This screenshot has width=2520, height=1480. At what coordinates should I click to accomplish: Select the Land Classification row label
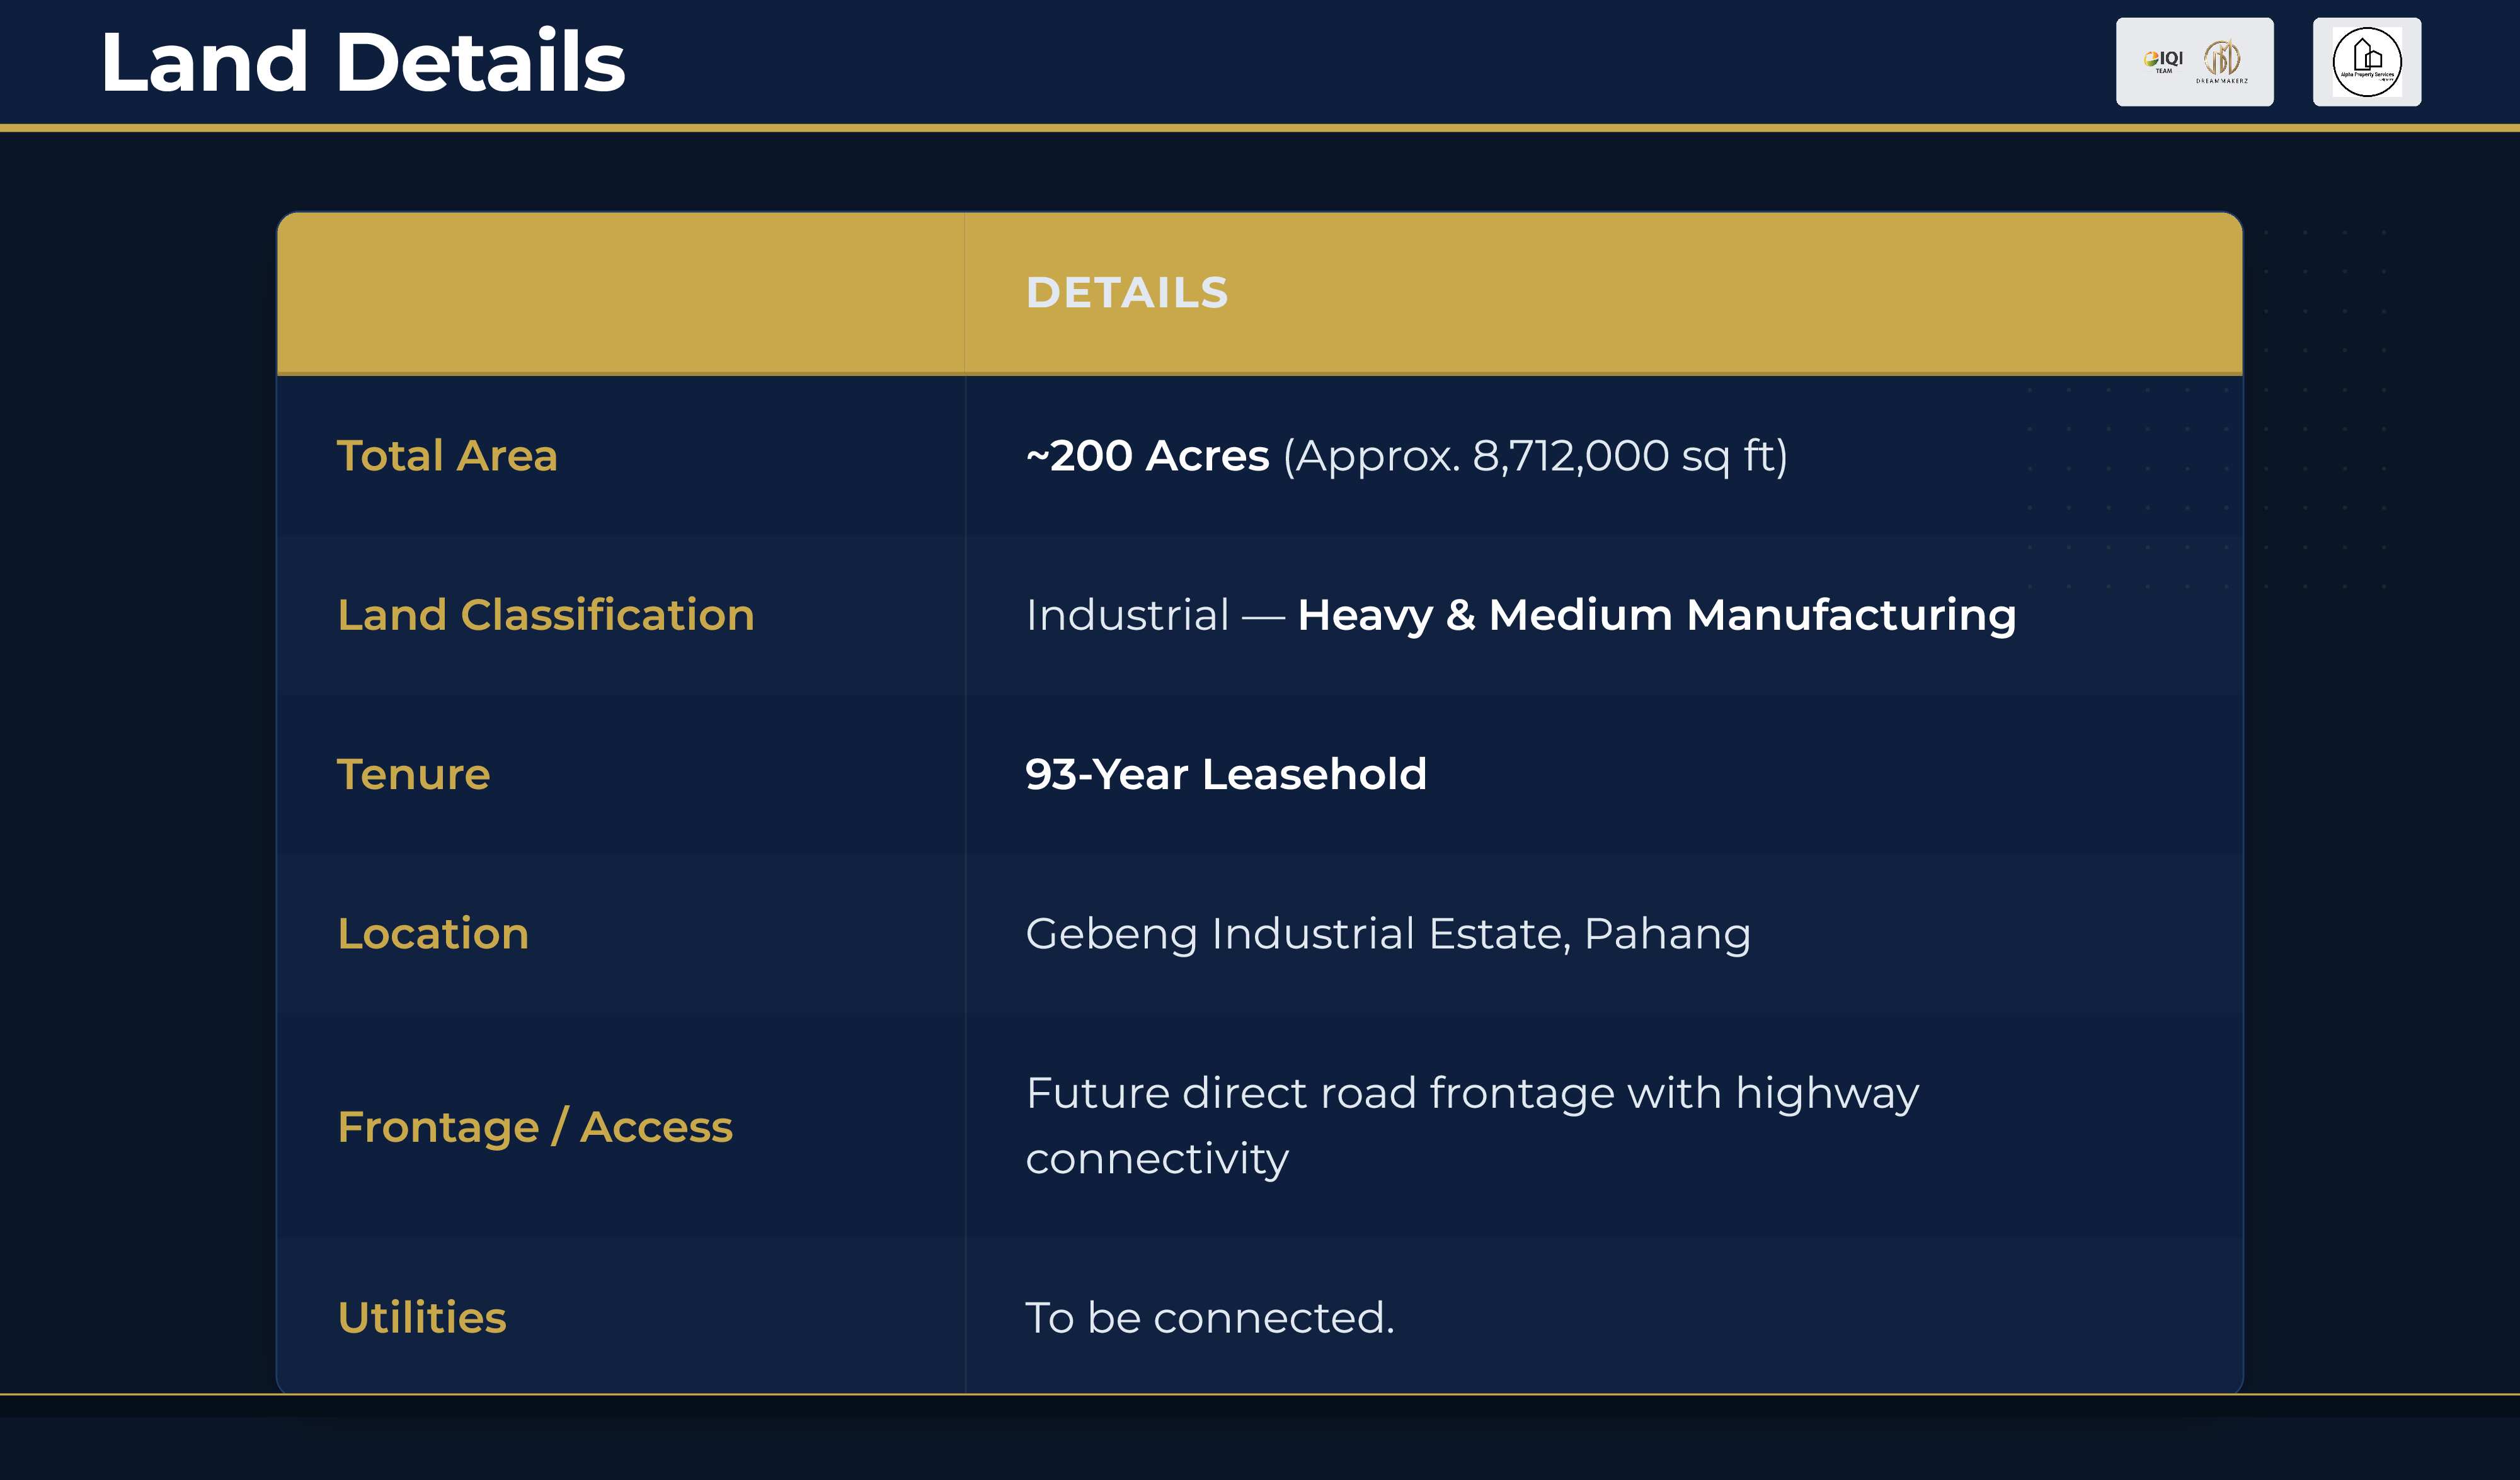[545, 615]
